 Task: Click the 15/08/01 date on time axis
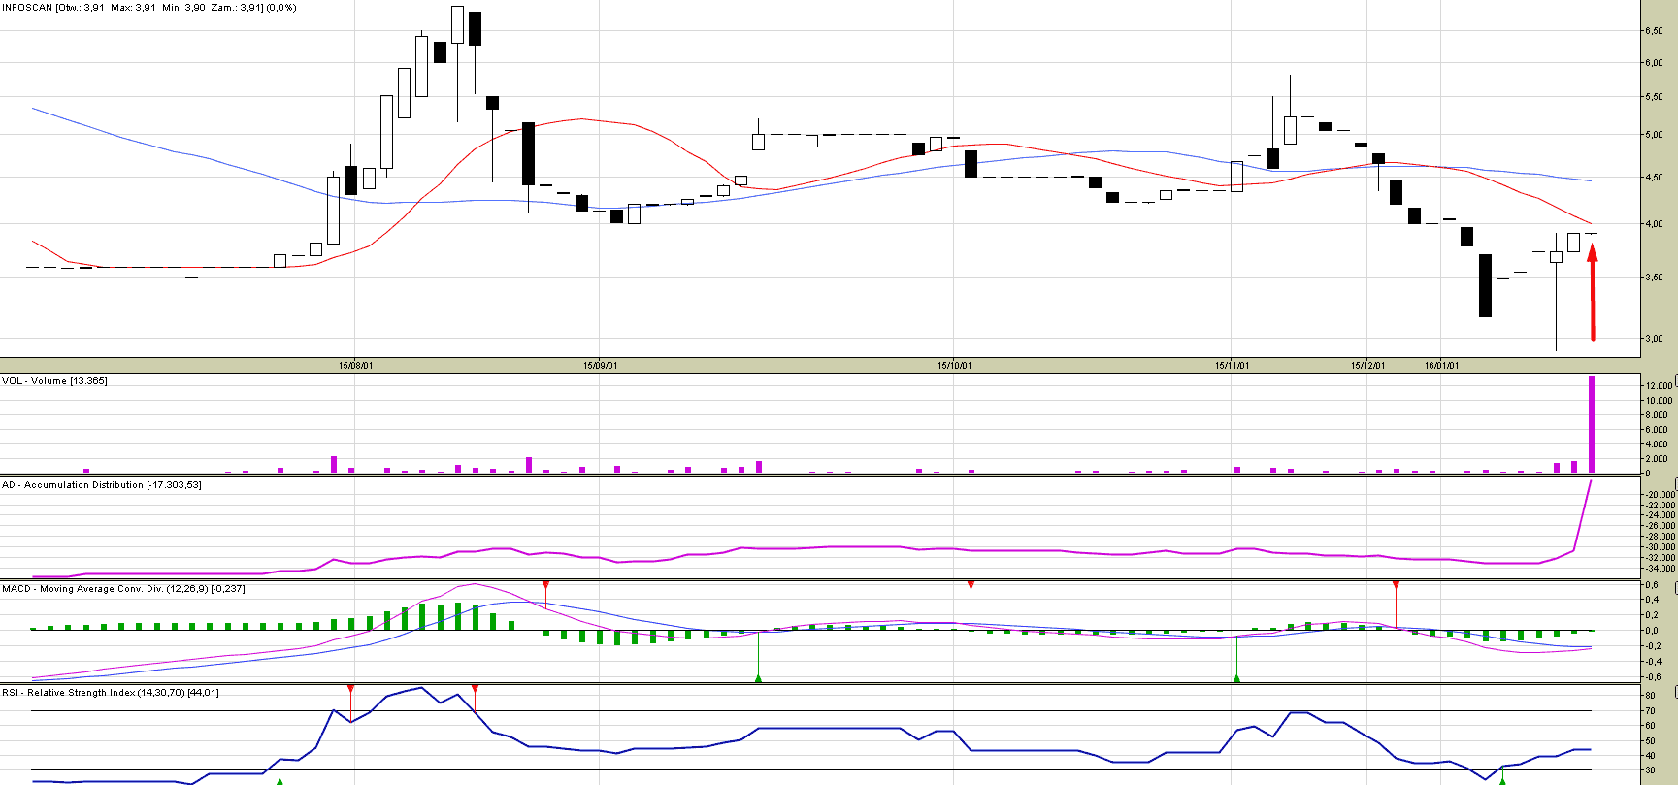[355, 366]
